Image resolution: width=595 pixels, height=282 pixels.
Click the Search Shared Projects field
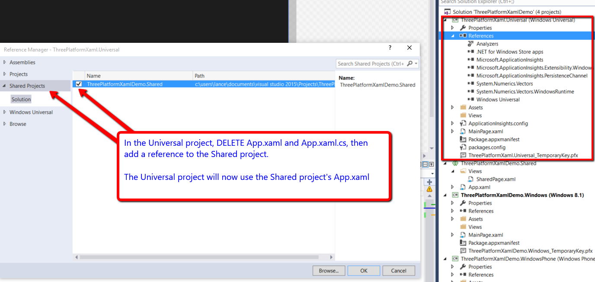pyautogui.click(x=371, y=64)
